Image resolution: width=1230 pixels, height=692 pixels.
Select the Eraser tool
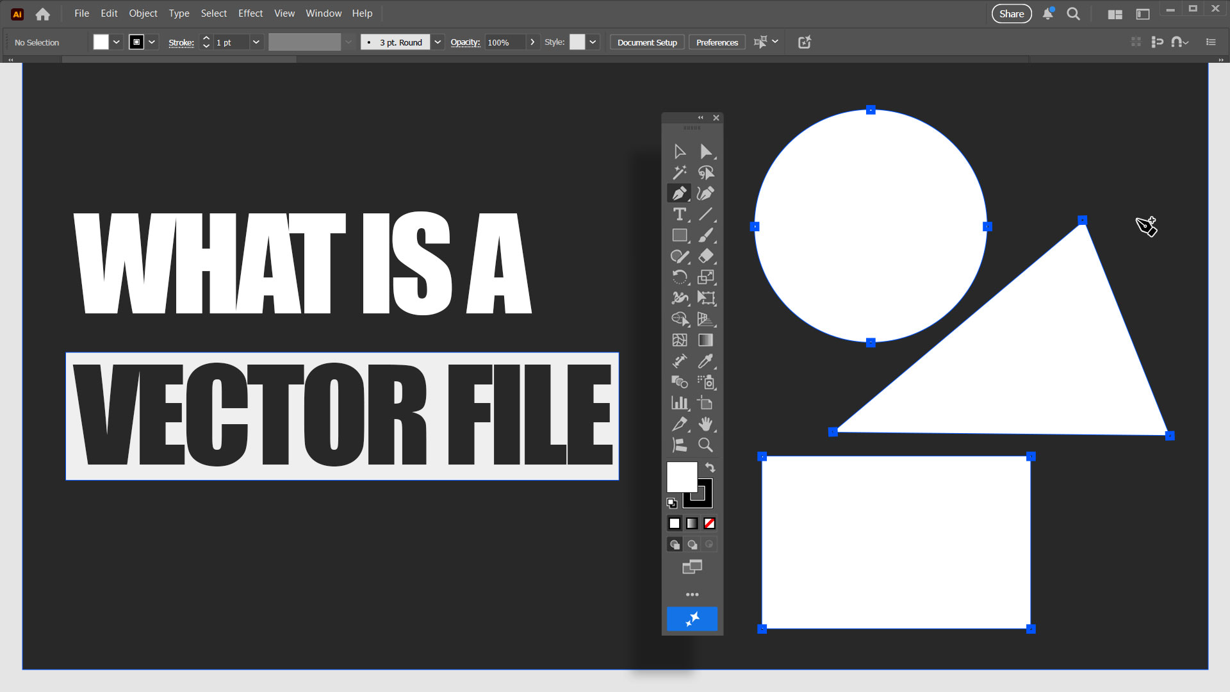point(705,256)
